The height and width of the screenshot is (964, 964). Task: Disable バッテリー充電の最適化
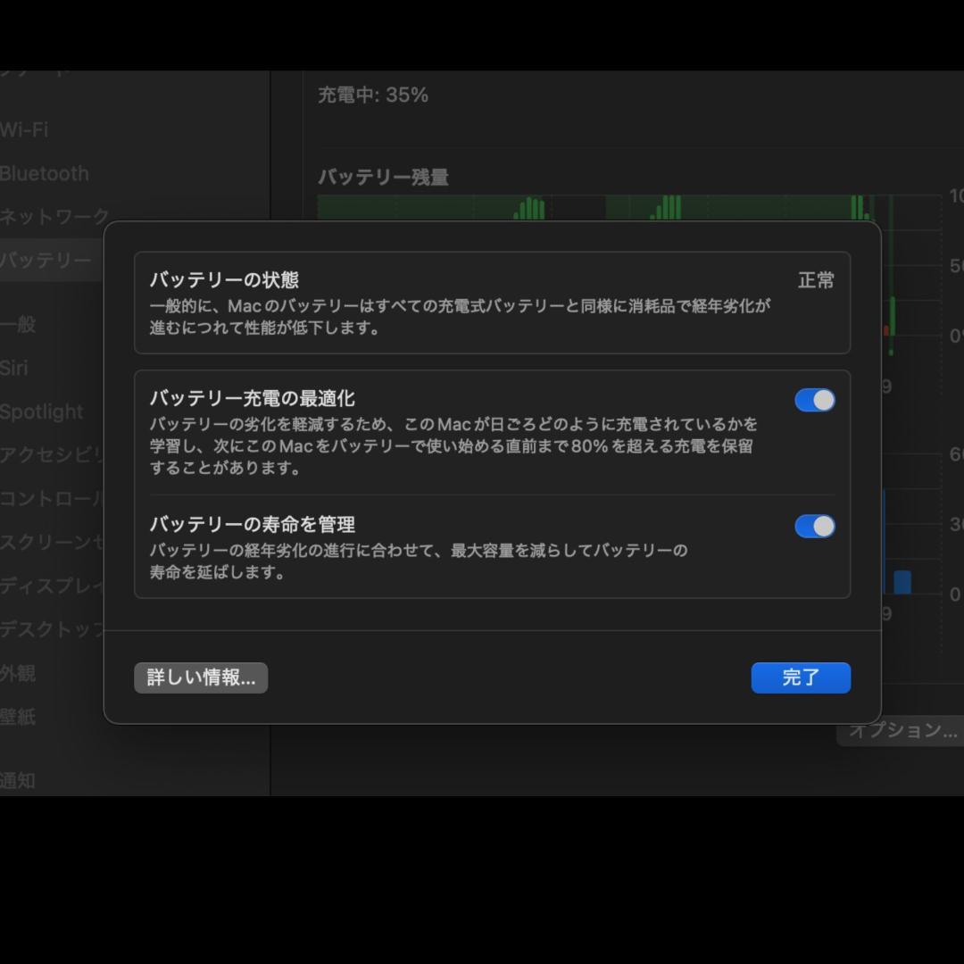(x=813, y=399)
